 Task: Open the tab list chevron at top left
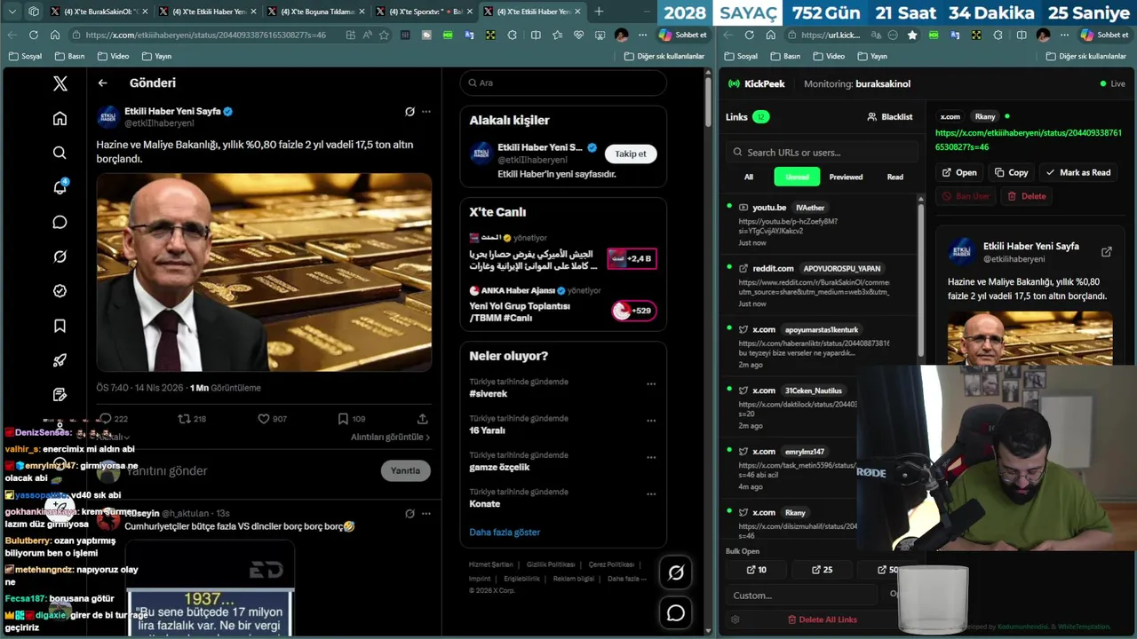point(12,12)
